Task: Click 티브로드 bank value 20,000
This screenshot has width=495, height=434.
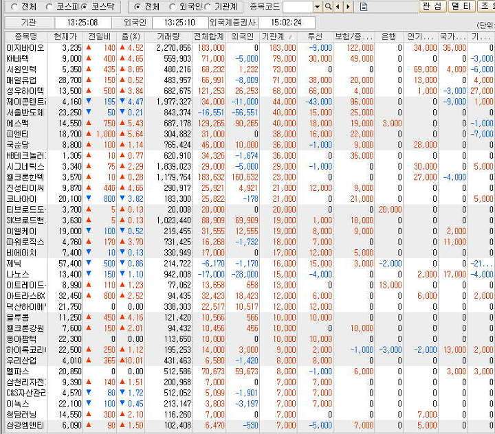Action: pos(390,209)
